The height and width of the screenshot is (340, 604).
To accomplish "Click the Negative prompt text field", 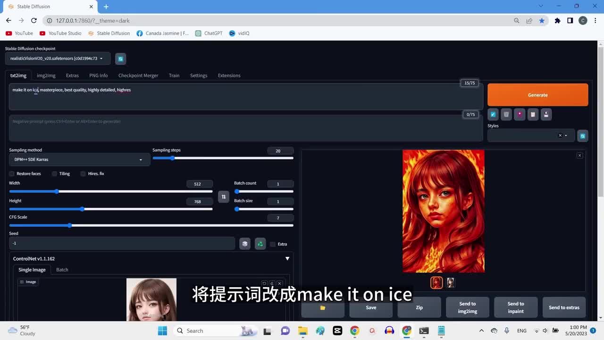I will 245,128.
